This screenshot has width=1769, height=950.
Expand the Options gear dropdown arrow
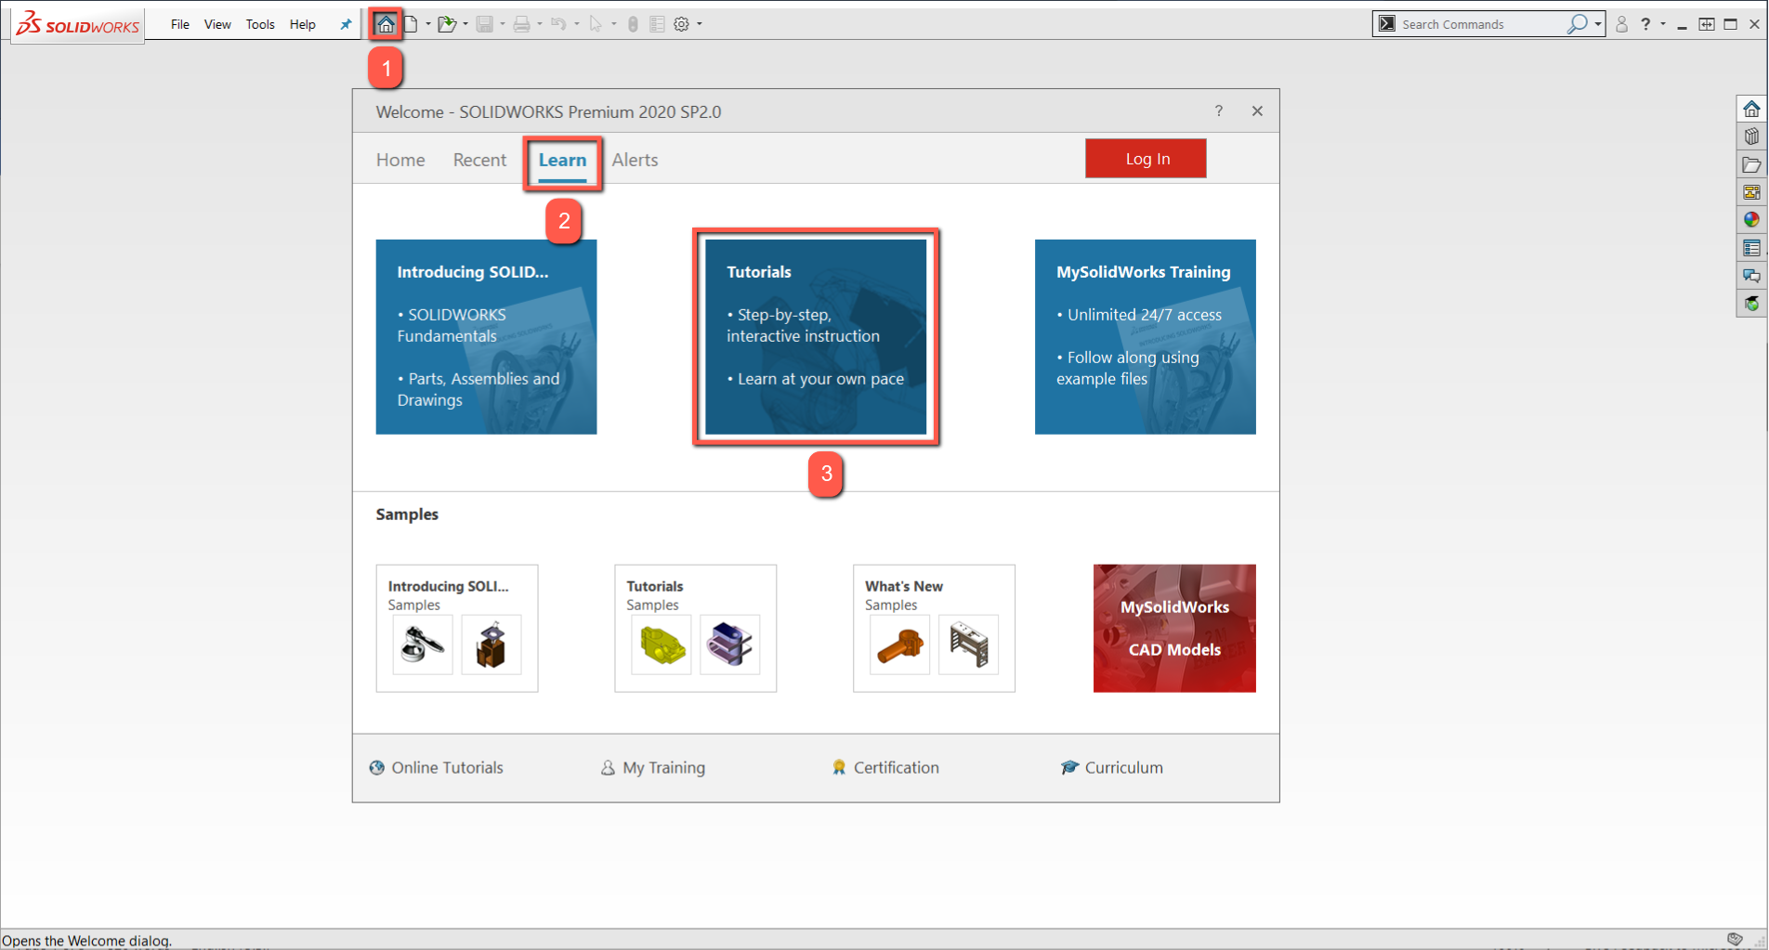[699, 24]
